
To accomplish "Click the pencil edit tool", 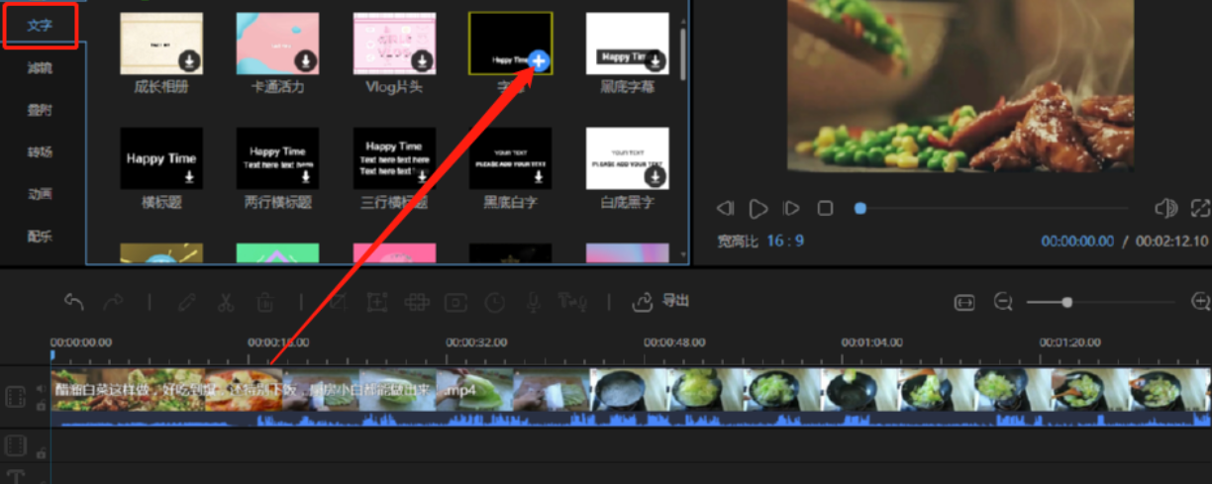I will click(x=187, y=302).
